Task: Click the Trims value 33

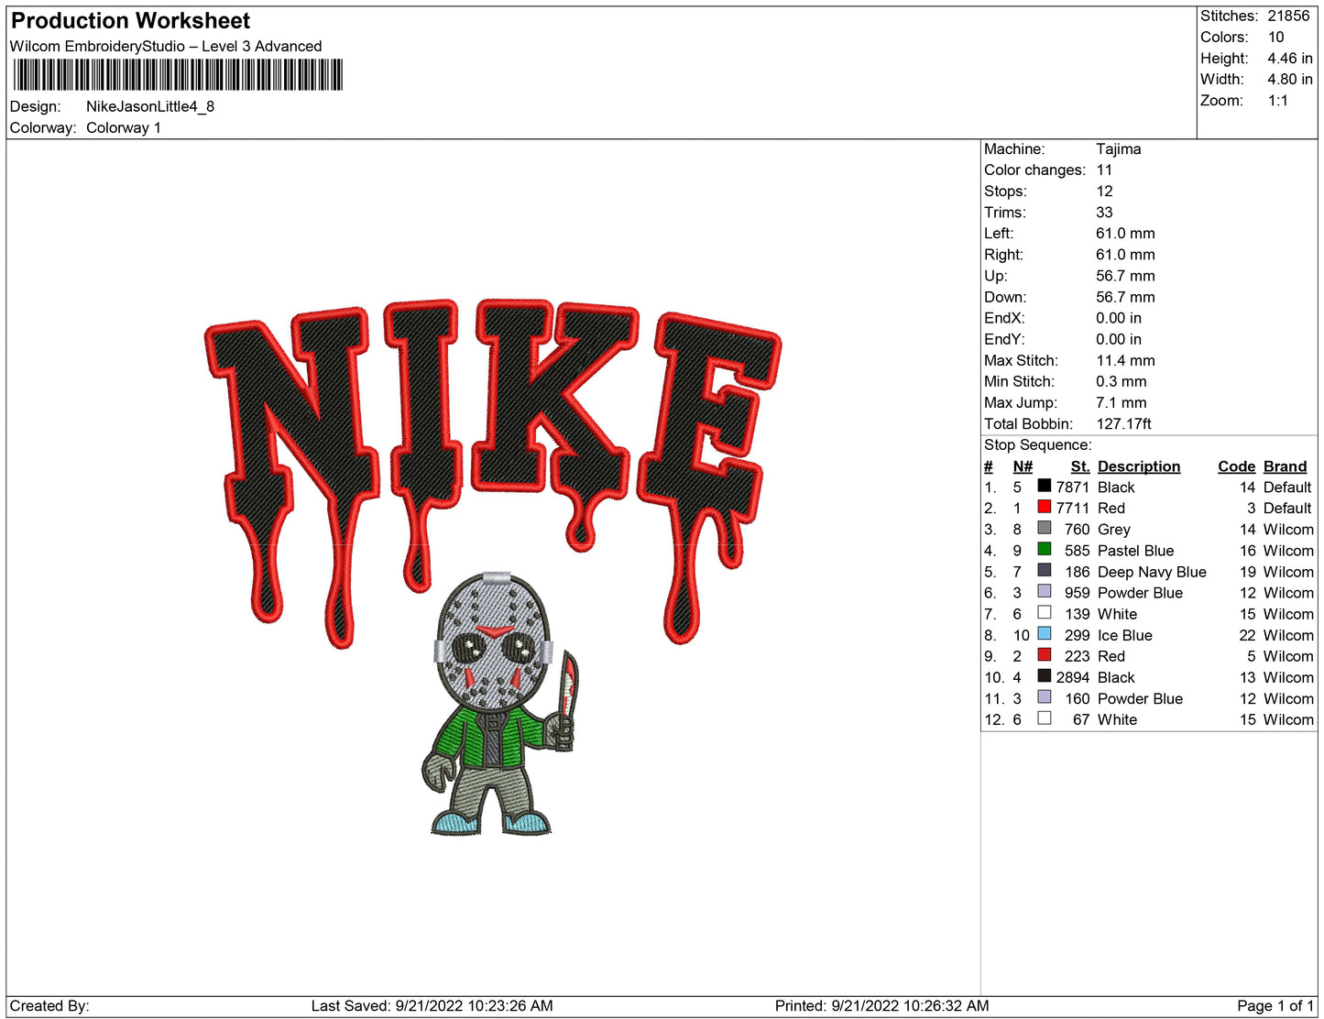Action: [1104, 212]
